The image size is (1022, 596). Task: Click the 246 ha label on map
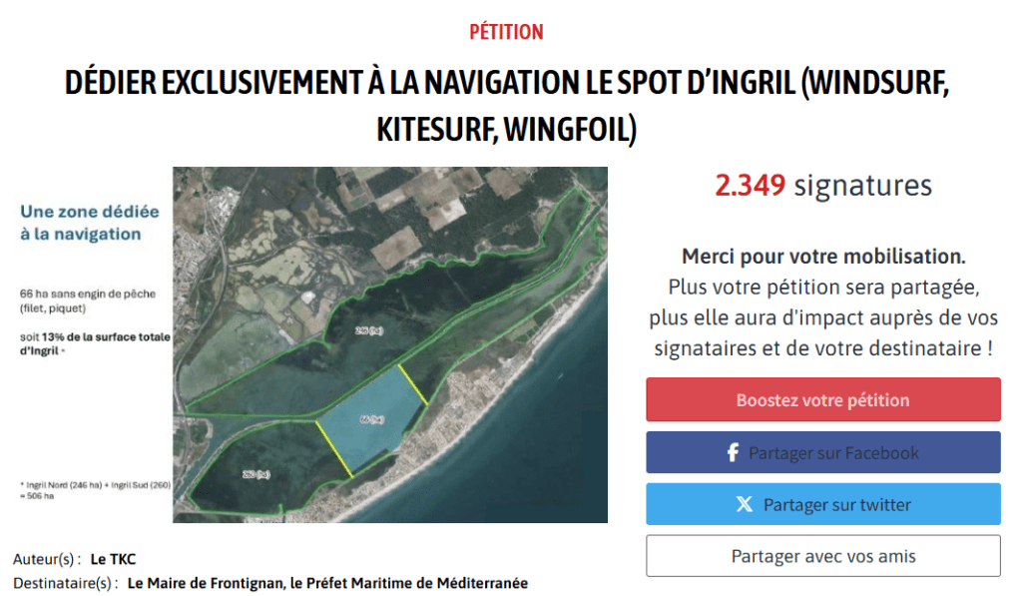[369, 330]
